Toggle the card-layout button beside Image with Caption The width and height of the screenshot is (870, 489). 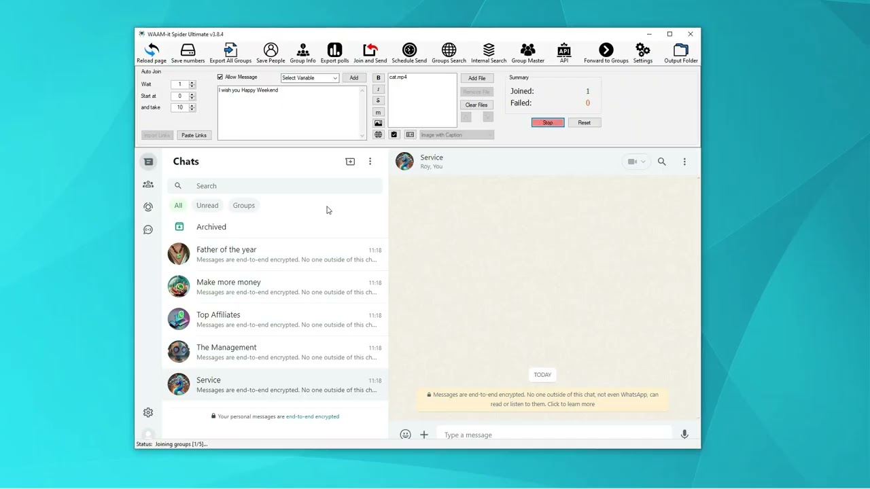coord(410,134)
